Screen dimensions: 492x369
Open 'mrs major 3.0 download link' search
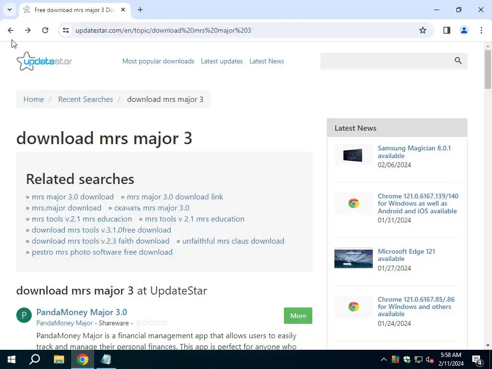(x=175, y=197)
